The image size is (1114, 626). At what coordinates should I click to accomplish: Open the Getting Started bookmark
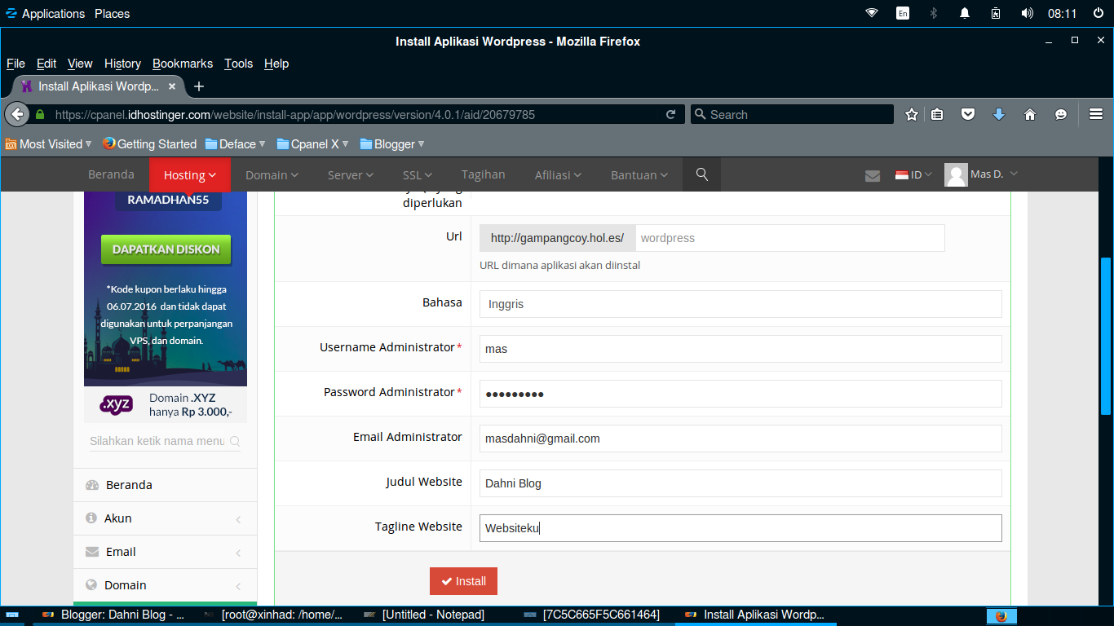point(150,144)
